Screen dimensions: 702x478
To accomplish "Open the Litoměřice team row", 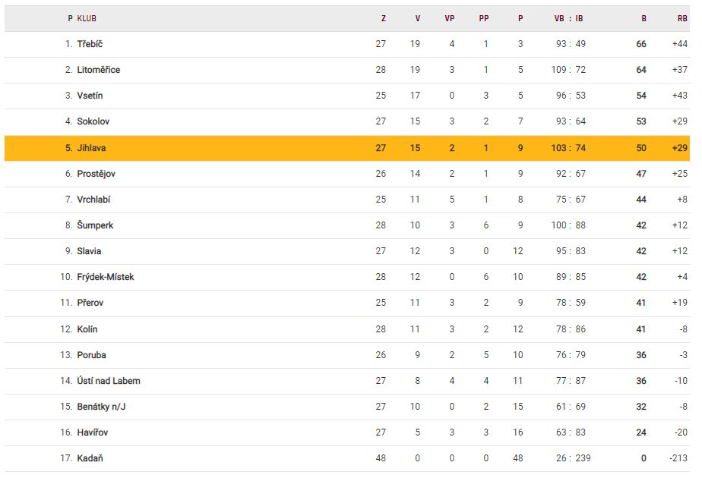I will pos(98,70).
